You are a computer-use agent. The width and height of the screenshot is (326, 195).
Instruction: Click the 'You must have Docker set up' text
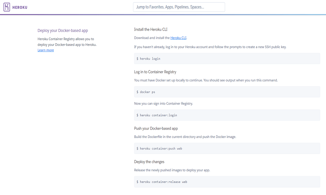coord(206,80)
